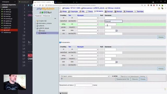Switch to the Недавнее navigation tab
167x94 pixels.
point(38,16)
